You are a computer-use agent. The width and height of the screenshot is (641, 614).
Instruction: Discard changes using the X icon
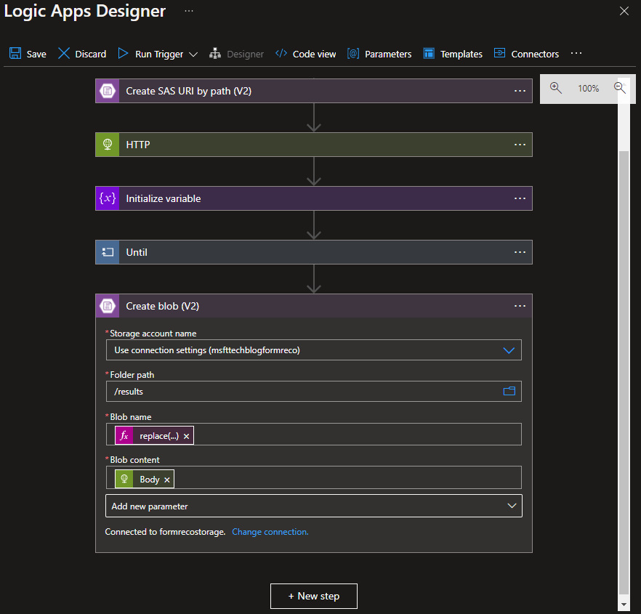[64, 54]
